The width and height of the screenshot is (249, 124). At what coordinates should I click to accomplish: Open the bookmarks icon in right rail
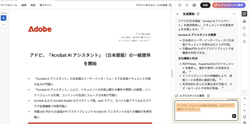(244, 28)
